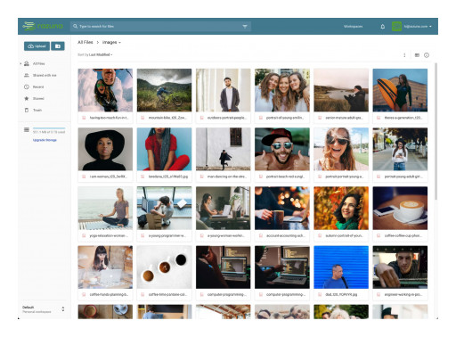Open the man against blue wall thumbnail

pyautogui.click(x=341, y=267)
